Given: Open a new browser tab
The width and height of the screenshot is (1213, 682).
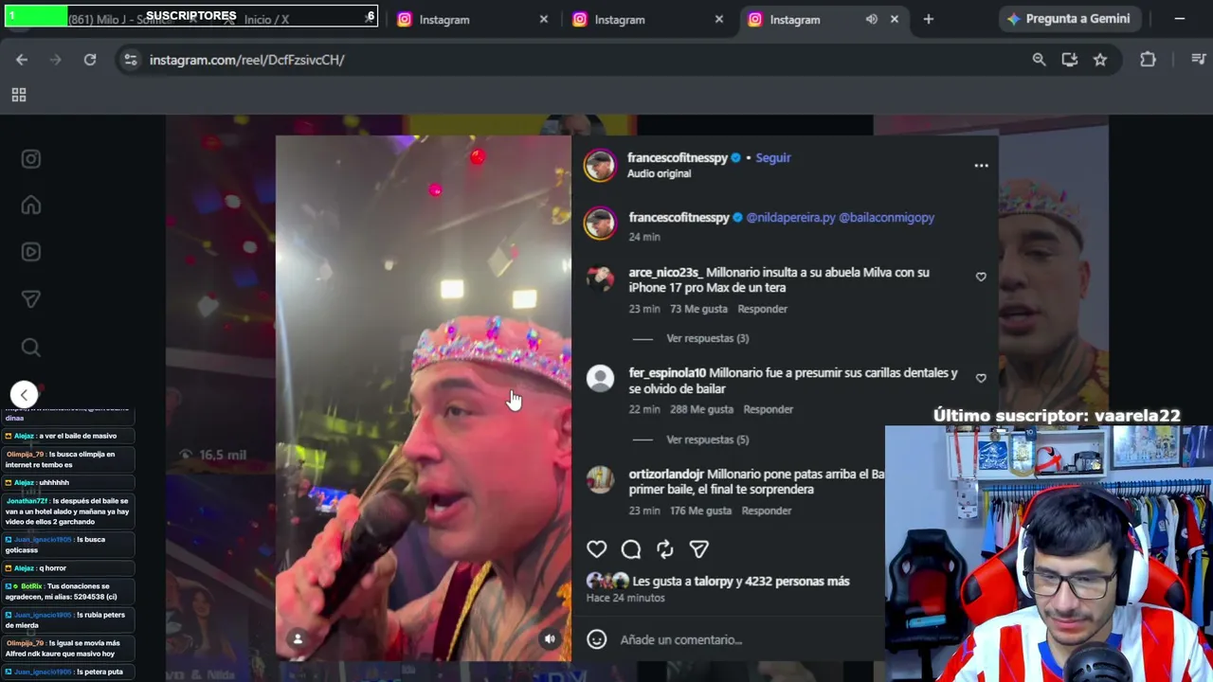Looking at the screenshot, I should click(x=929, y=19).
